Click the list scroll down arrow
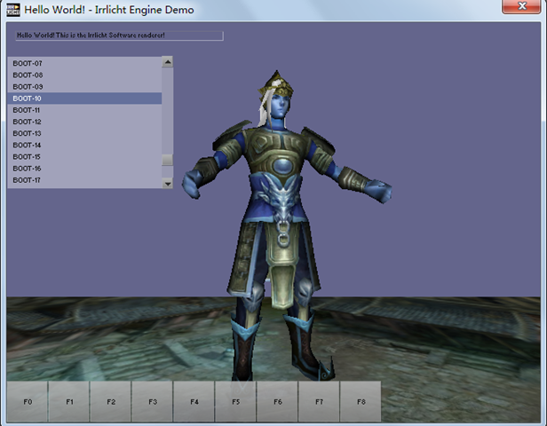The image size is (547, 426). click(168, 184)
